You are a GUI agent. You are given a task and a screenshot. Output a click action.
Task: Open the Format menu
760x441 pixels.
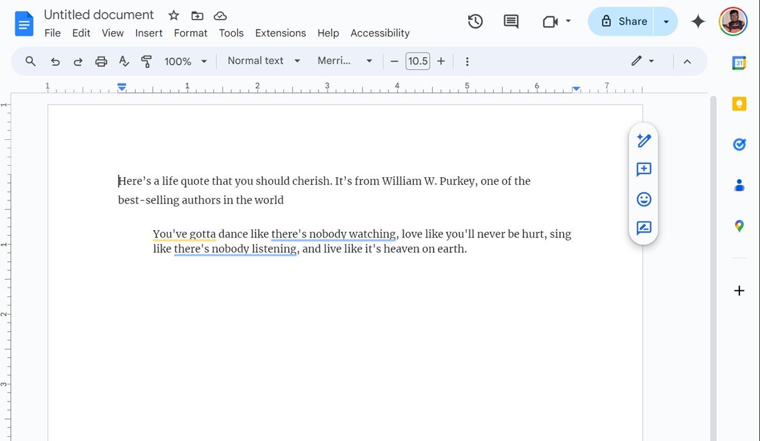coord(190,33)
